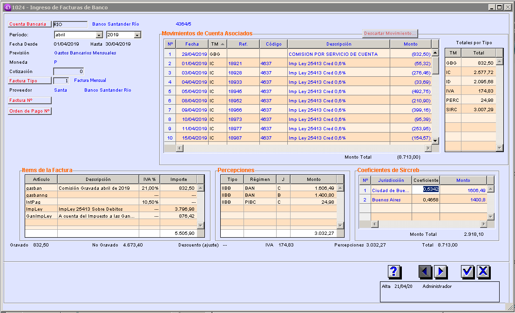Open the month dropdown showing abril
Screen dimensions: 515x313
99,35
